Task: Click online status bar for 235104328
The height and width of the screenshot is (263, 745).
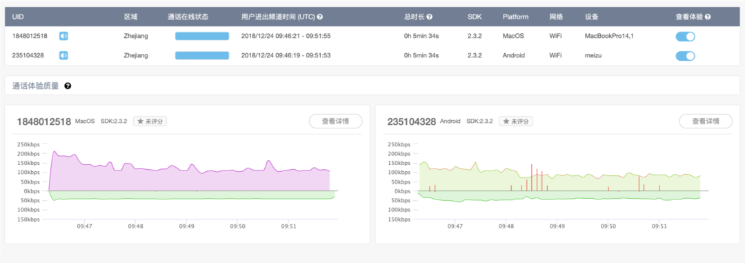Action: click(x=202, y=56)
